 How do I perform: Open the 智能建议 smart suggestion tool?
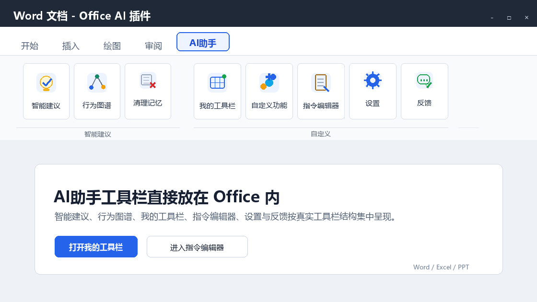pyautogui.click(x=46, y=92)
